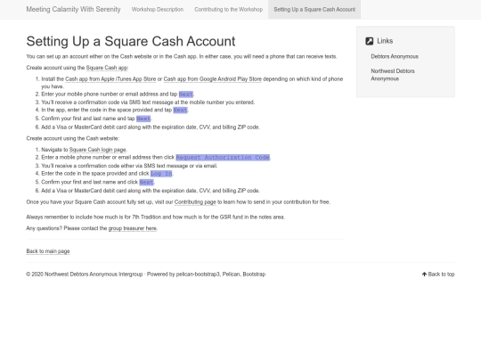Open Northwest Debtors Anonymous sidebar link
481x361 pixels.
tap(393, 75)
